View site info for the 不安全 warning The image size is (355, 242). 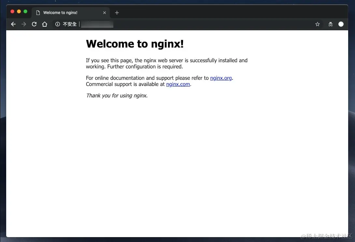(58, 24)
